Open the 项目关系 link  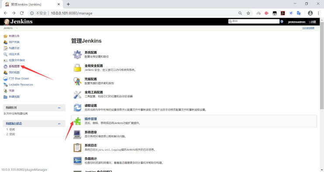click(x=14, y=54)
